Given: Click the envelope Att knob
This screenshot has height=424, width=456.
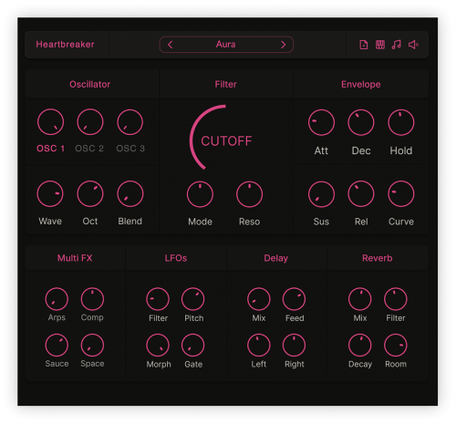Looking at the screenshot, I should click(x=321, y=122).
